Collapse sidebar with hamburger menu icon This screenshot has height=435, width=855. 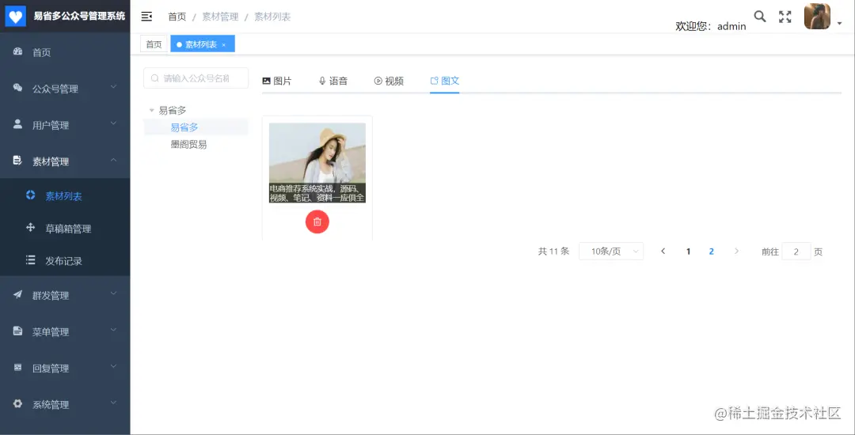pos(146,17)
